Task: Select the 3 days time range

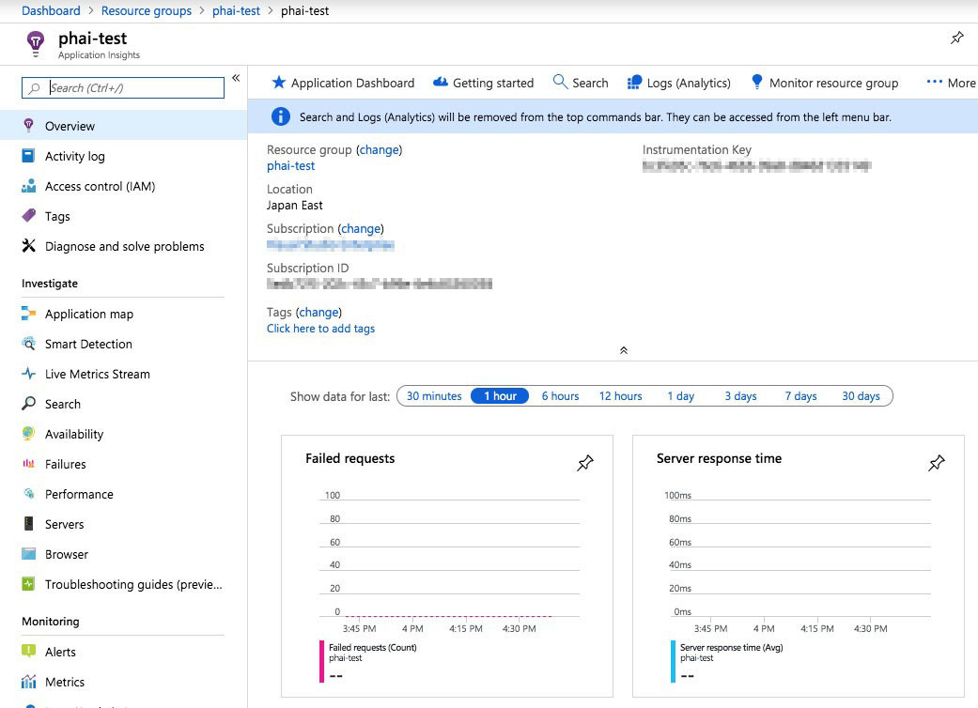Action: [x=740, y=395]
